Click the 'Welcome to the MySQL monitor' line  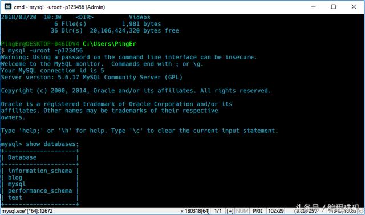pos(102,64)
